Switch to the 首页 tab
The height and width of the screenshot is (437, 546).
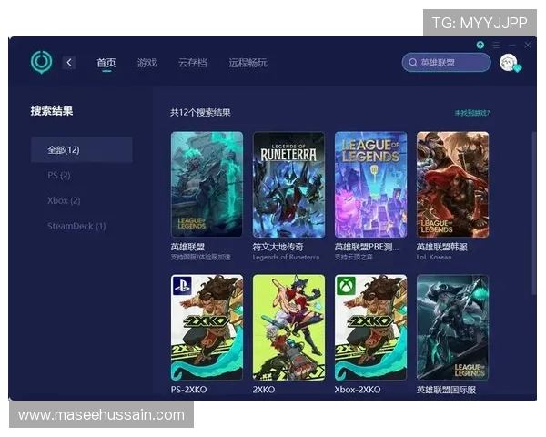point(106,63)
